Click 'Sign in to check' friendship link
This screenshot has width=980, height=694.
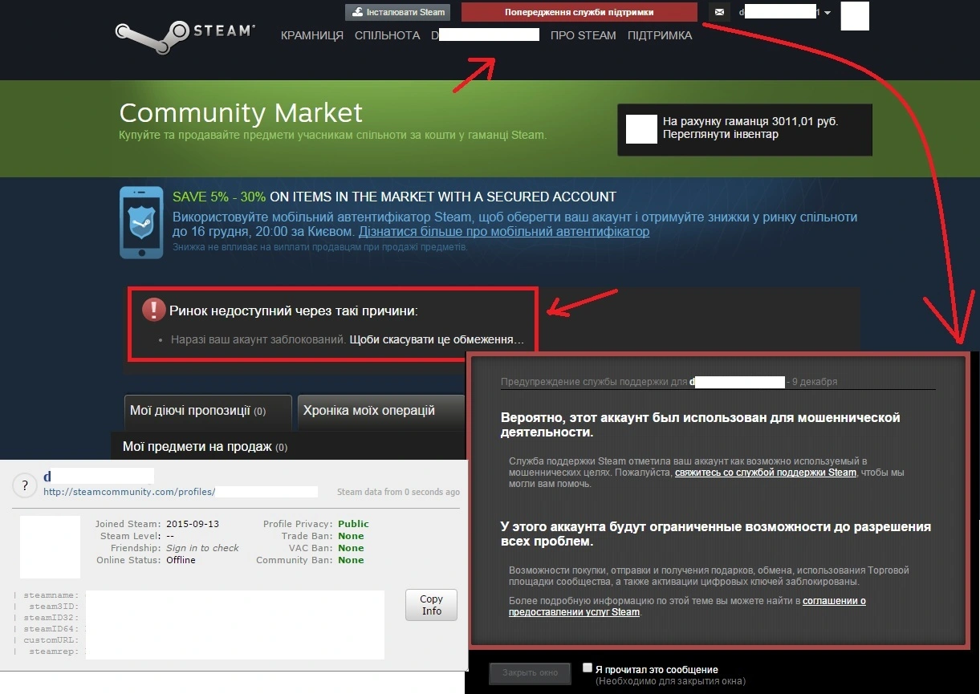202,548
